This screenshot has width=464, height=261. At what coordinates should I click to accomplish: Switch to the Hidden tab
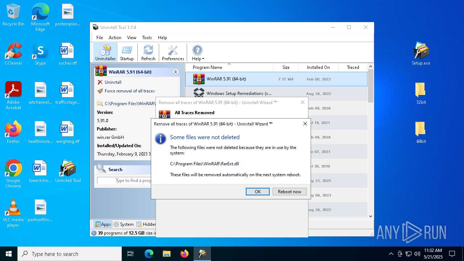(146, 224)
